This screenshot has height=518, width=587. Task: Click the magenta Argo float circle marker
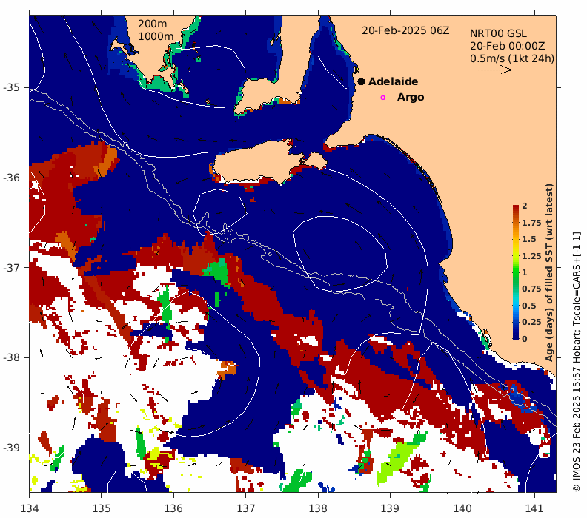(x=383, y=98)
